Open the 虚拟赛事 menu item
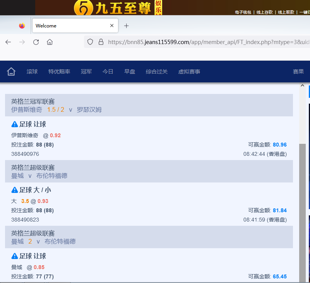 click(x=189, y=72)
